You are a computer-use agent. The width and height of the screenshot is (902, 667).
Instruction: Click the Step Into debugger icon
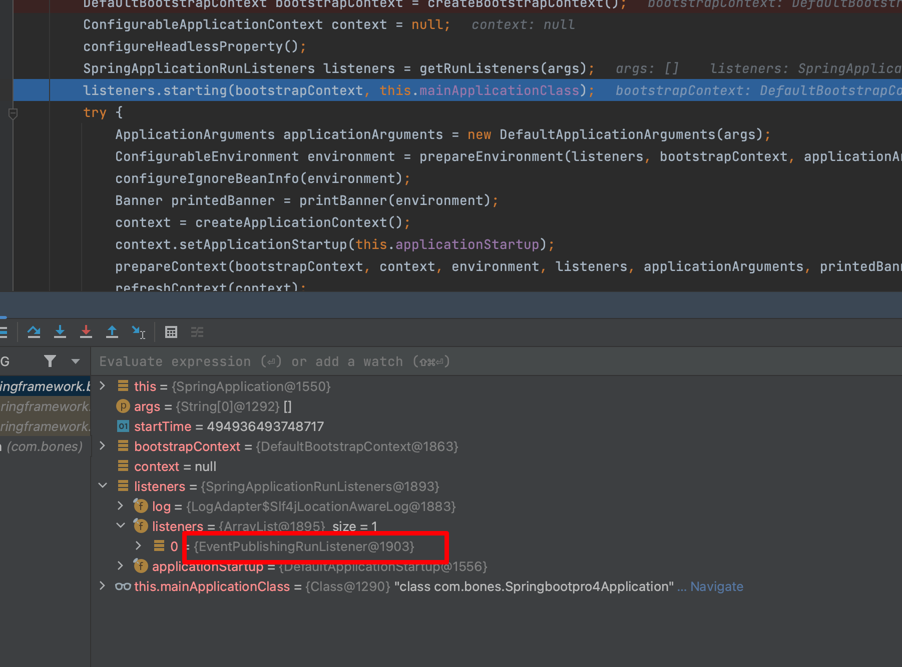(x=60, y=332)
